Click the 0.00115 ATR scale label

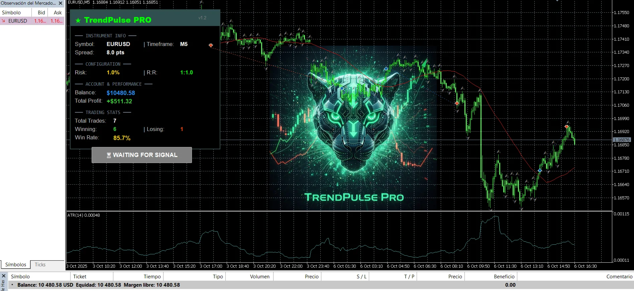[x=622, y=214]
